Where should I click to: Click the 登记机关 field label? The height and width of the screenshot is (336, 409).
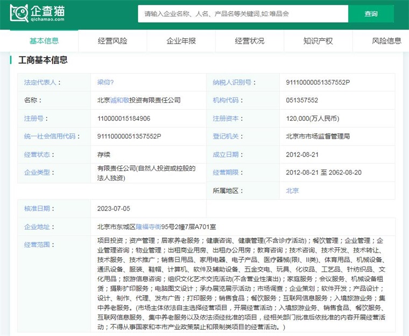228,136
